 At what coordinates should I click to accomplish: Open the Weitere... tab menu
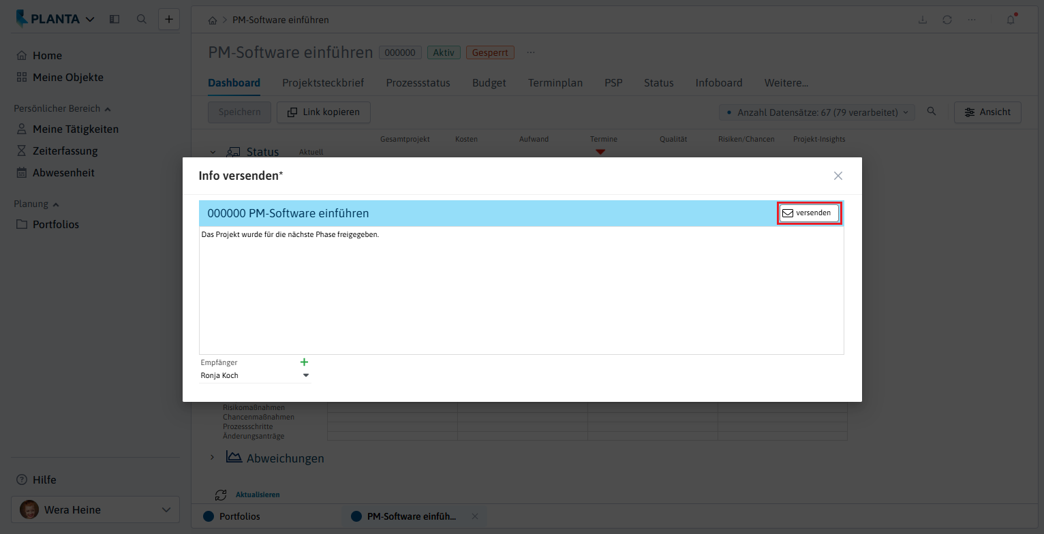(x=786, y=83)
